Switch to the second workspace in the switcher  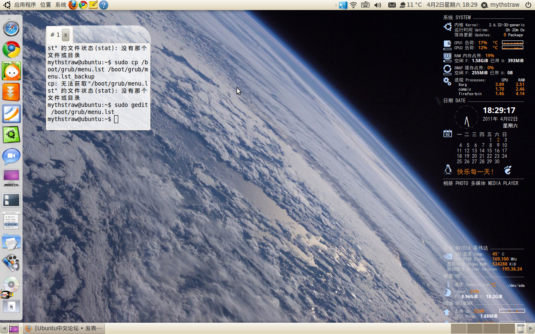(x=475, y=328)
